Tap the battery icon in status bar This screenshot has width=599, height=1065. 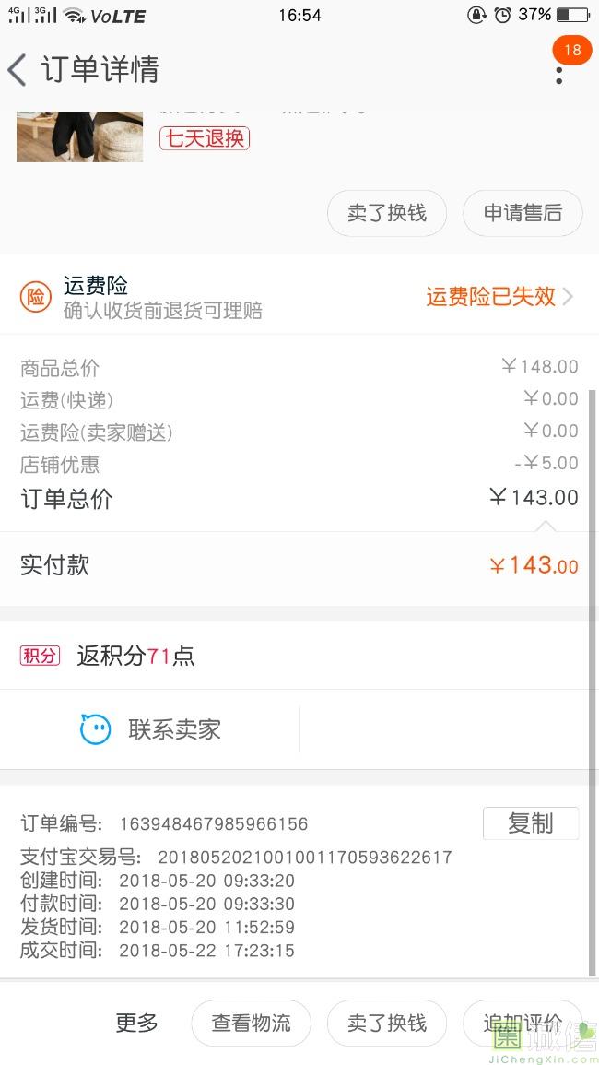(x=572, y=15)
